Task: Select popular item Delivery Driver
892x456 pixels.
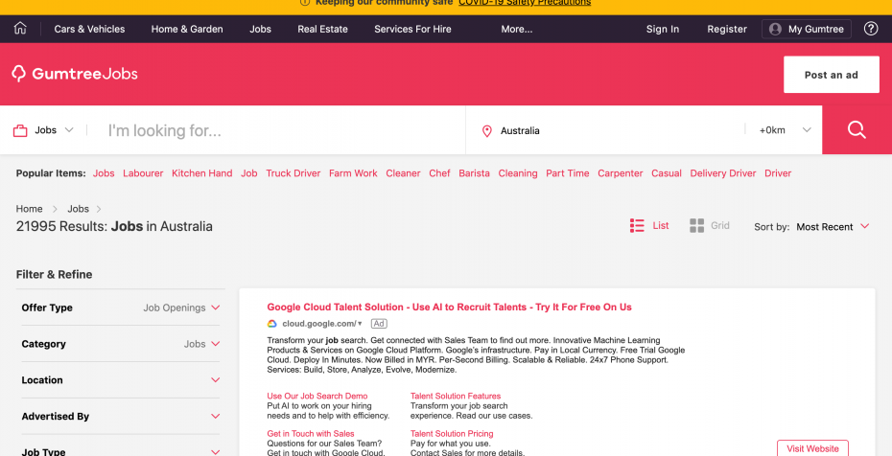Action: (x=723, y=173)
